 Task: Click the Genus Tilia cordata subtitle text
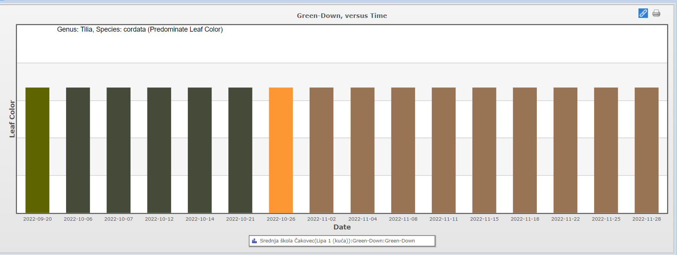coord(140,29)
